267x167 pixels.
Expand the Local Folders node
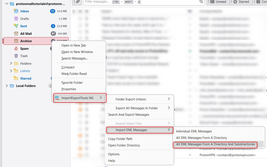coord(7,86)
